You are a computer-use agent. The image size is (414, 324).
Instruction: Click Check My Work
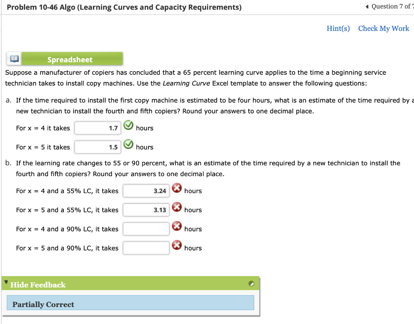pyautogui.click(x=383, y=28)
